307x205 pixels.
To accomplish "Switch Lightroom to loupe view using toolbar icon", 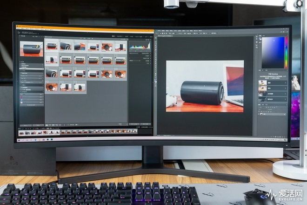I will pos(50,125).
